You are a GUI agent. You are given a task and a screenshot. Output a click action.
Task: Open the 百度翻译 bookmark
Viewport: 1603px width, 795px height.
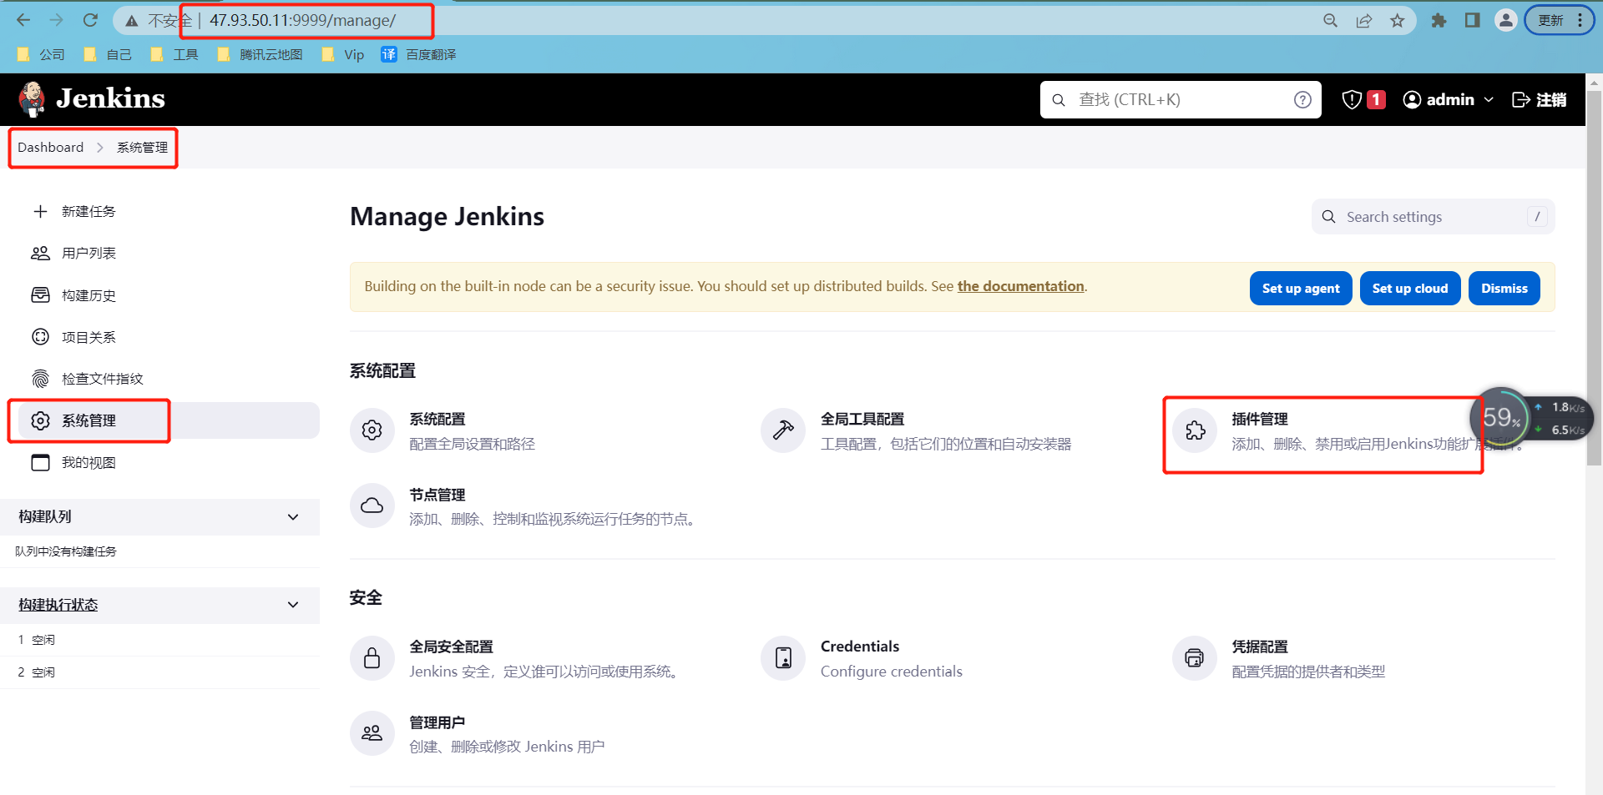(x=419, y=54)
